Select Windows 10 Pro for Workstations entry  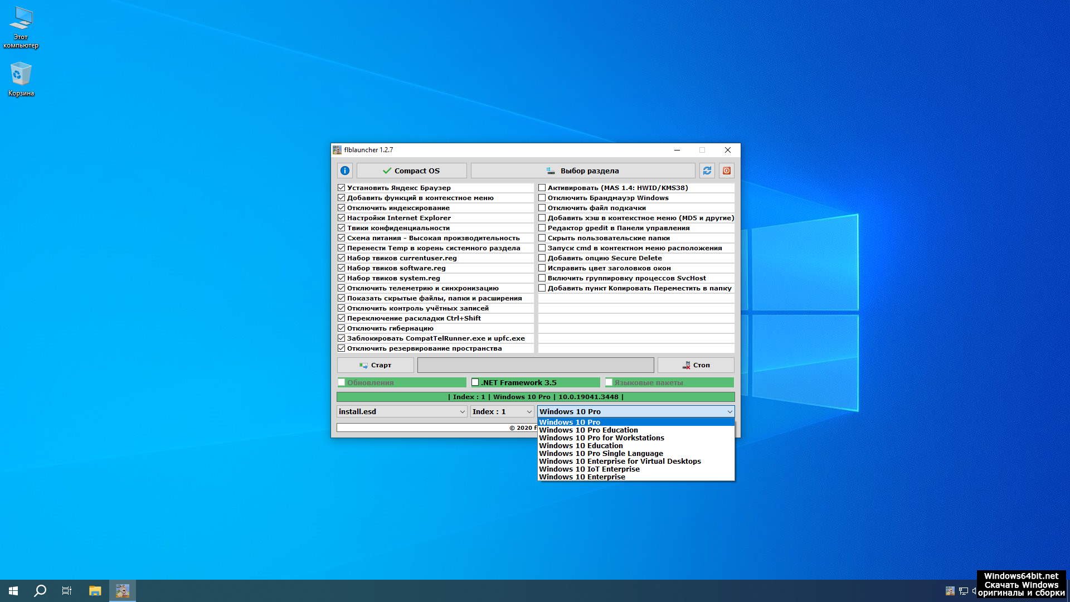(601, 438)
